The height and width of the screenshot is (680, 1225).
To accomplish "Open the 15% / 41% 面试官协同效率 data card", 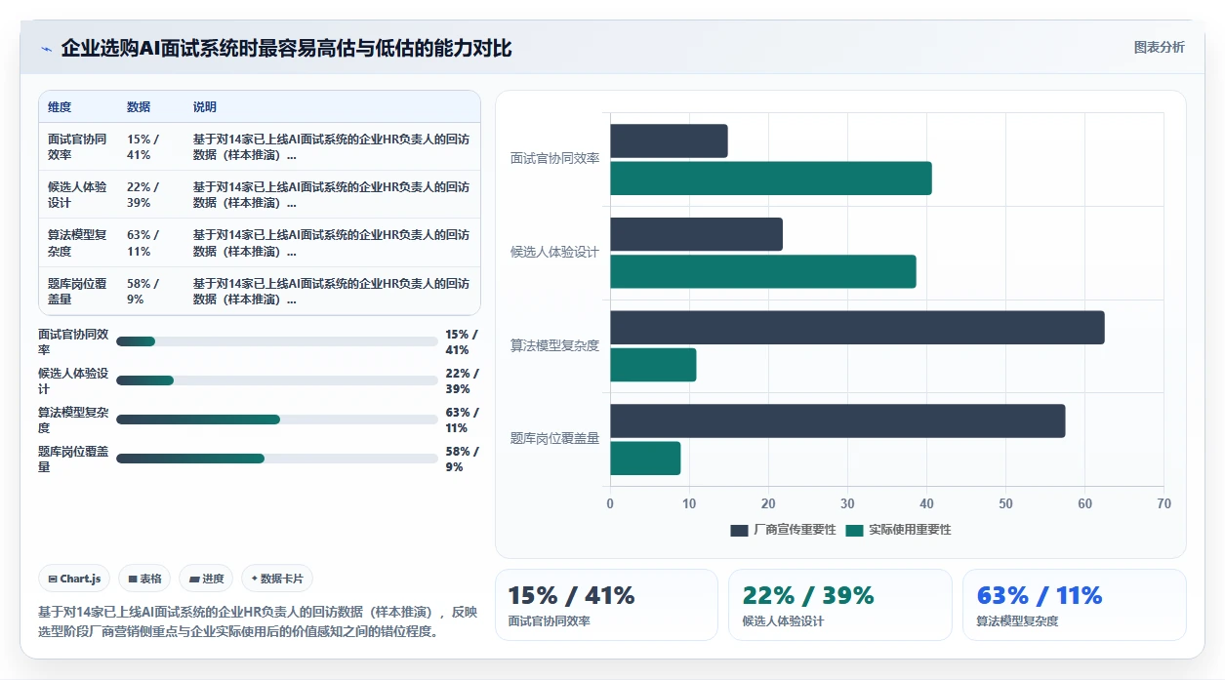I will point(606,605).
